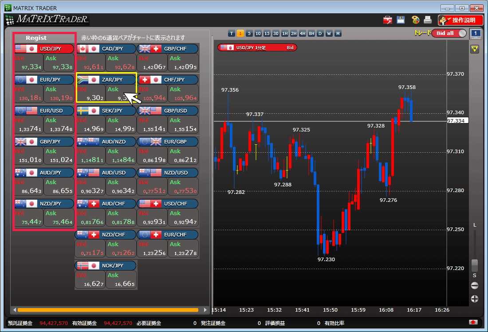This screenshot has height=332, width=488.
Task: Select the 2H timeframe button
Action: pos(294,34)
